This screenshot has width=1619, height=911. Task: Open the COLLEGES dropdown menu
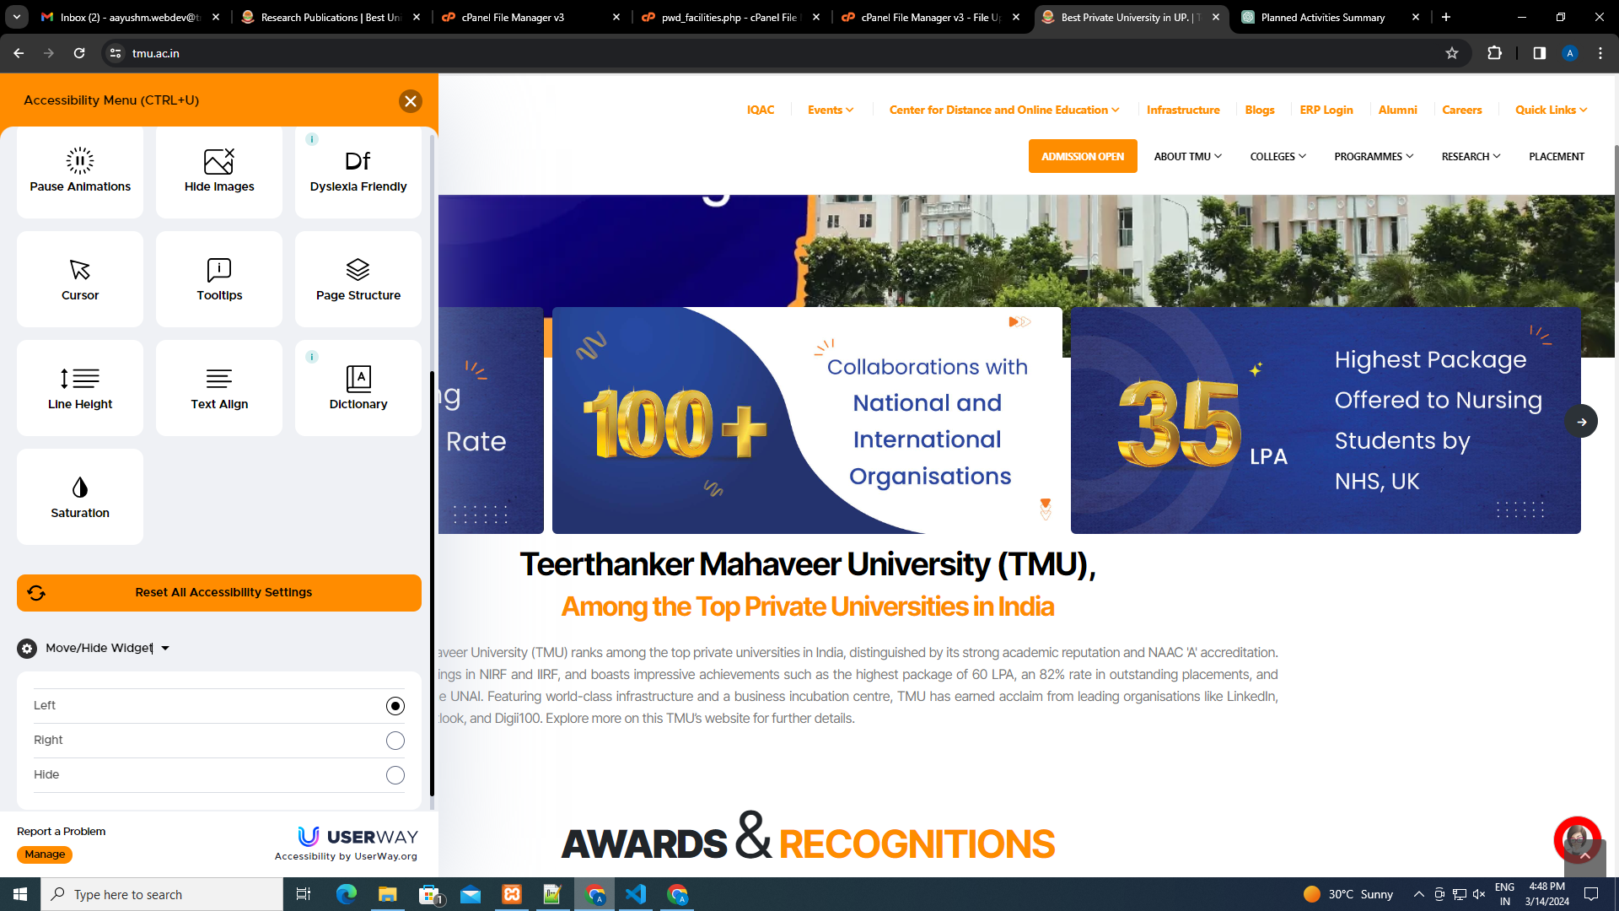(1277, 156)
